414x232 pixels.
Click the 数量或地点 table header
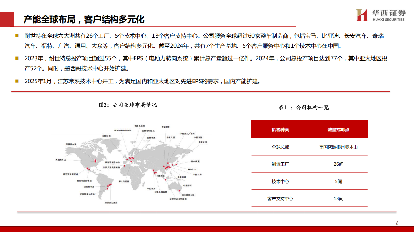(338, 130)
